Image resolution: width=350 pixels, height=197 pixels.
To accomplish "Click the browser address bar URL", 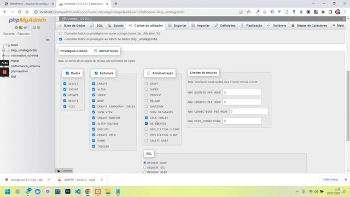I will point(112,12).
